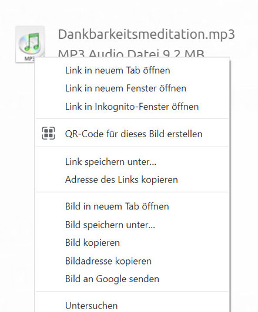Select 'Bild an Google senden'

point(132,279)
